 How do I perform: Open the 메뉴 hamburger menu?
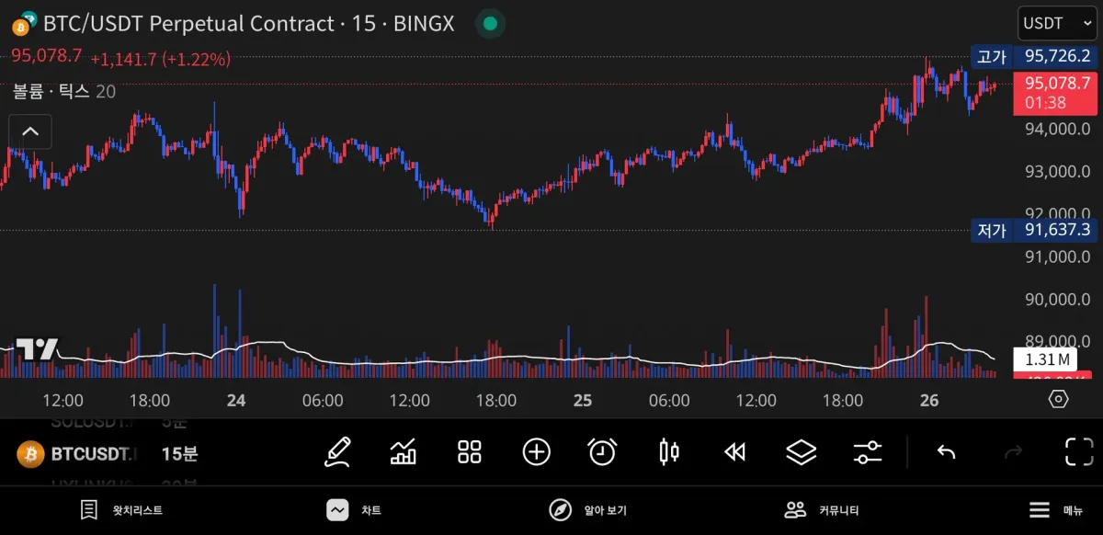(x=1055, y=510)
